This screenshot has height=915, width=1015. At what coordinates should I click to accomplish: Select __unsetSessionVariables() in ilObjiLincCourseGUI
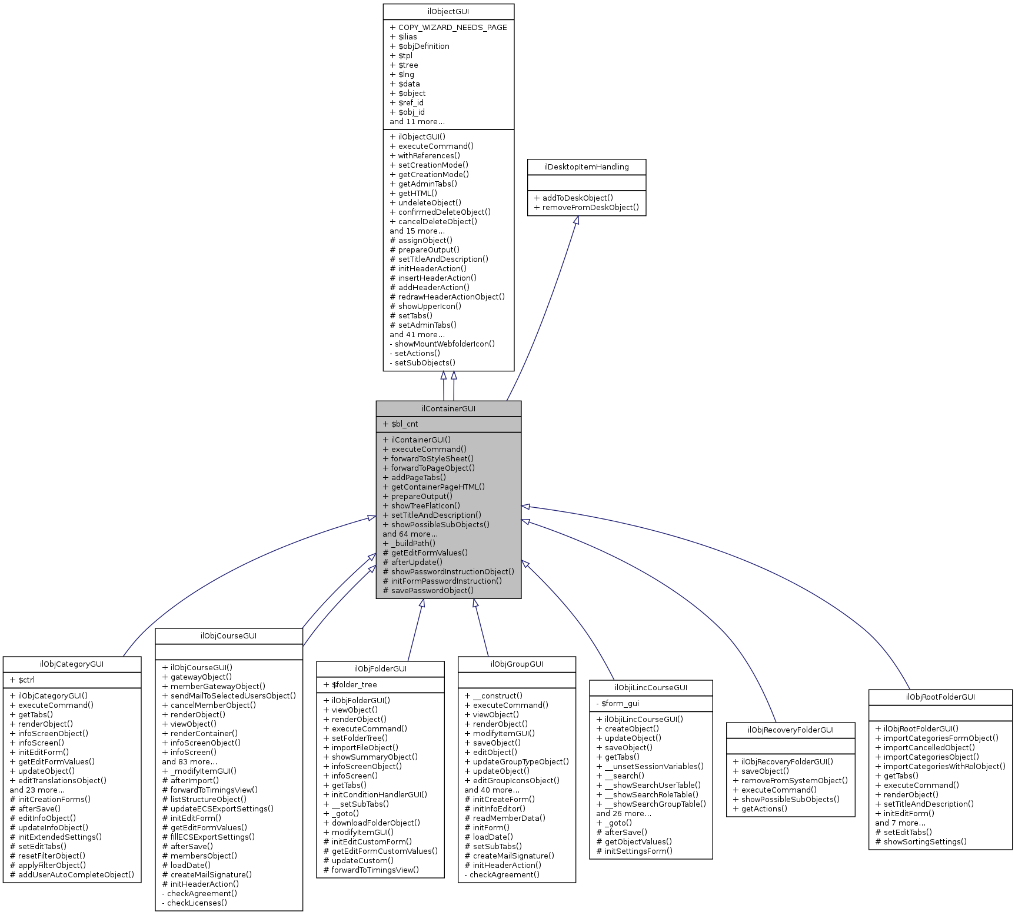(650, 766)
